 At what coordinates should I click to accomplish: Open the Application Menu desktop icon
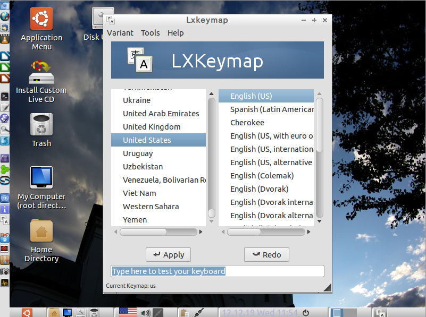[x=41, y=29]
